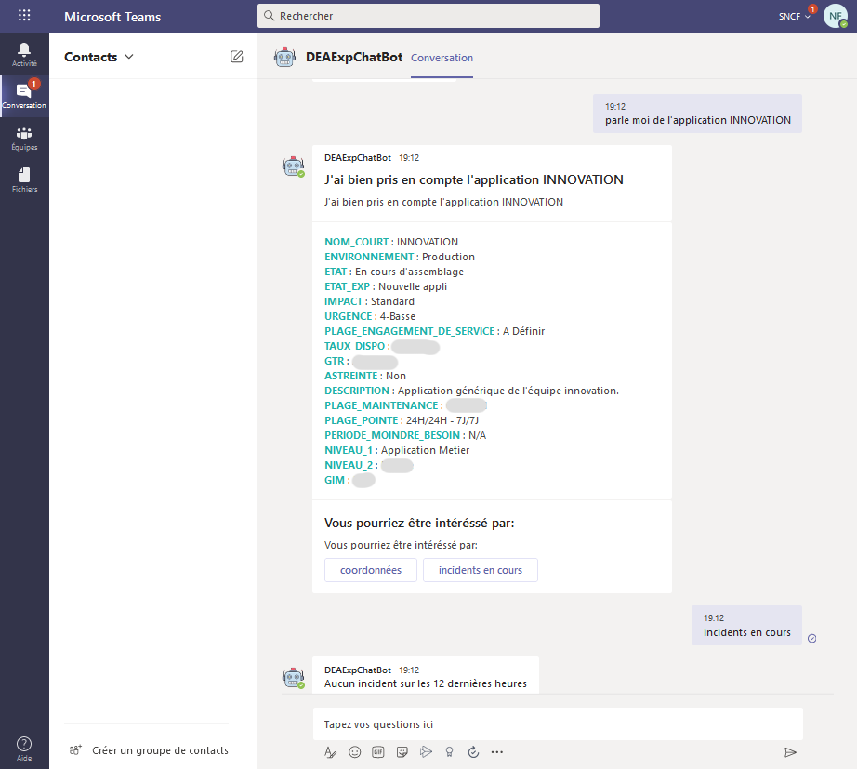The width and height of the screenshot is (857, 769).
Task: Switch to the Conversation tab
Action: 442,58
